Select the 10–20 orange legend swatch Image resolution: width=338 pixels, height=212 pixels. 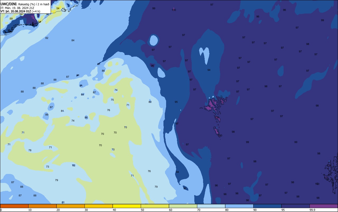42,206
